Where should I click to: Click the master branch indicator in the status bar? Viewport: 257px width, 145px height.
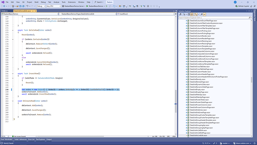tap(225, 143)
